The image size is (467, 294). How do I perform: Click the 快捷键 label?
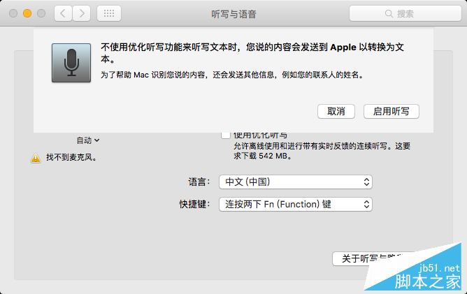[x=194, y=205]
